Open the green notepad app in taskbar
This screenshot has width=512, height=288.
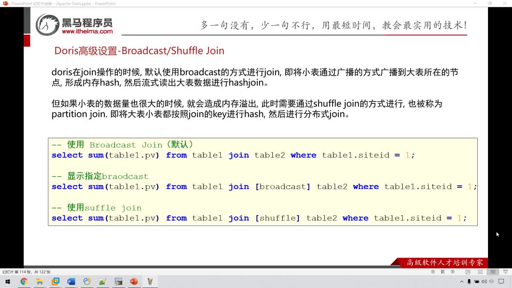(x=102, y=282)
